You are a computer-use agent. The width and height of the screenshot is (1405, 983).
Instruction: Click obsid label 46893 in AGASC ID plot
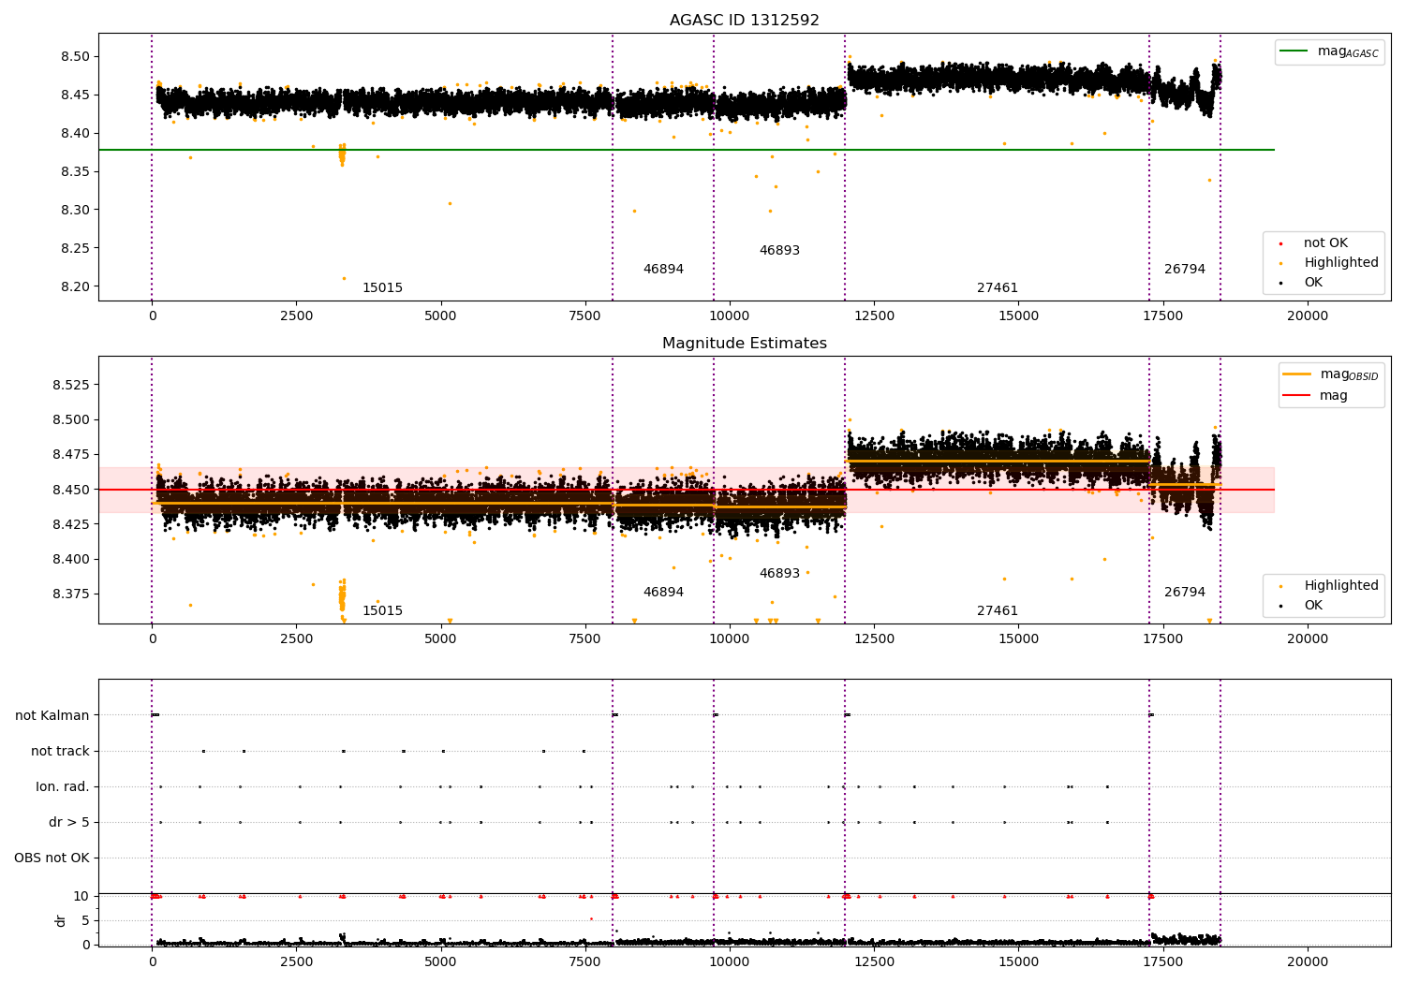click(779, 250)
